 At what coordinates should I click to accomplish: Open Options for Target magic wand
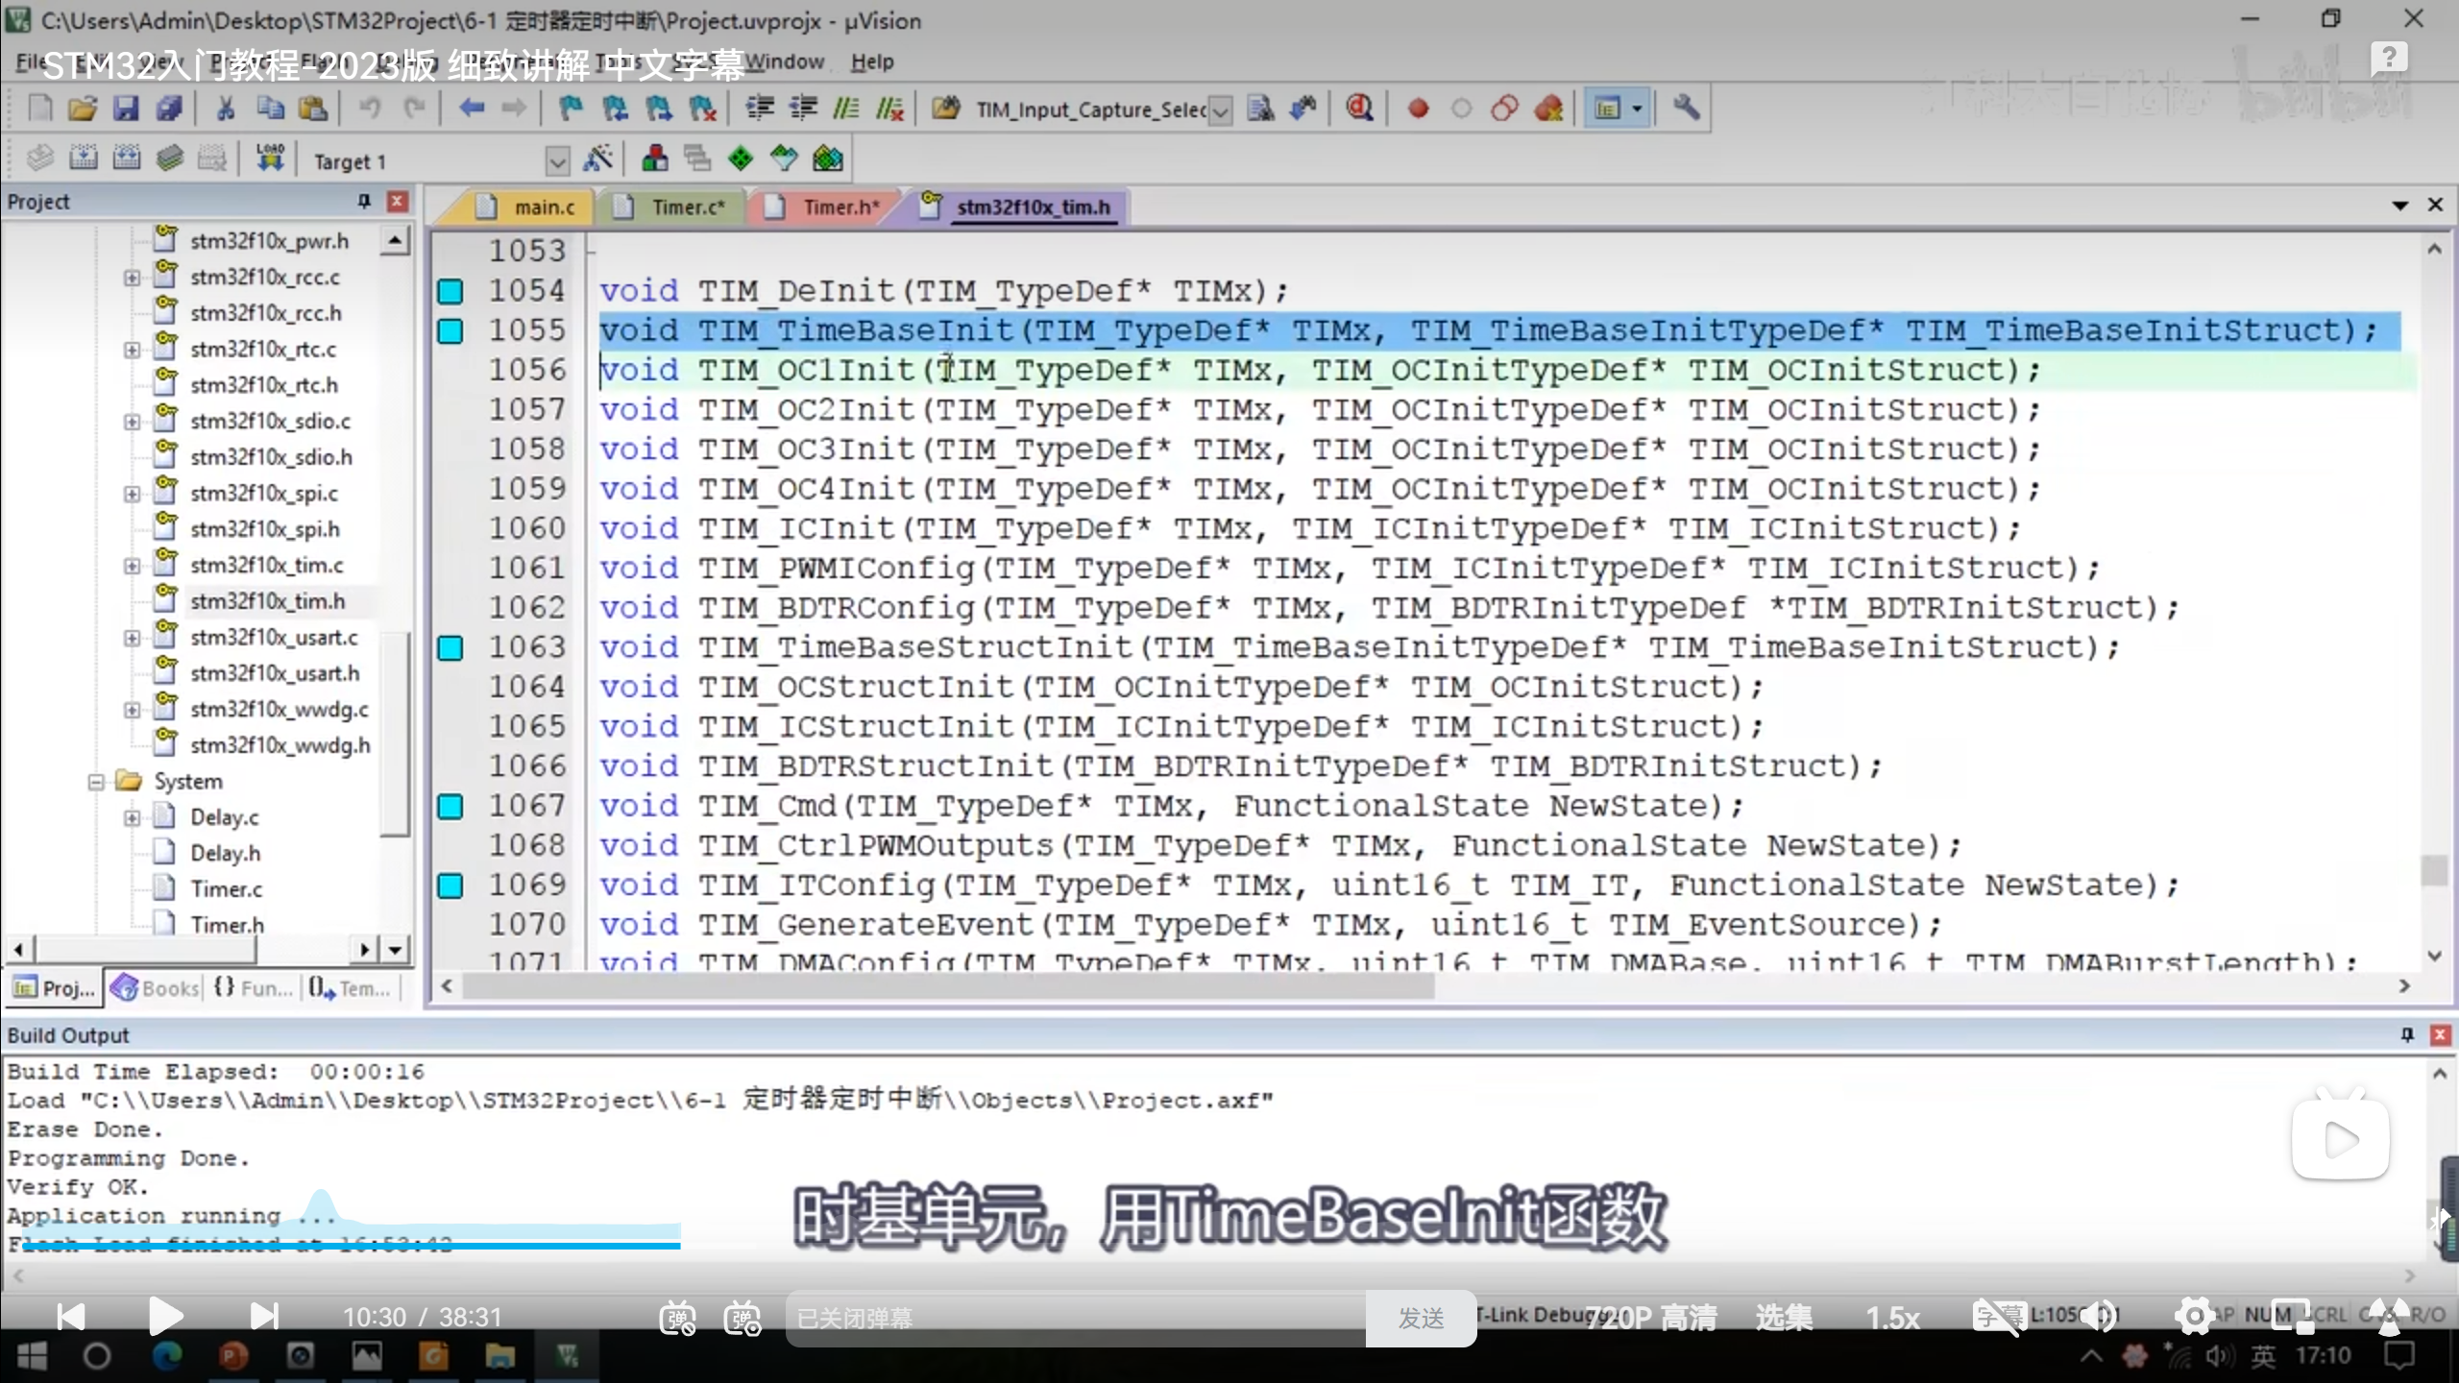coord(597,159)
